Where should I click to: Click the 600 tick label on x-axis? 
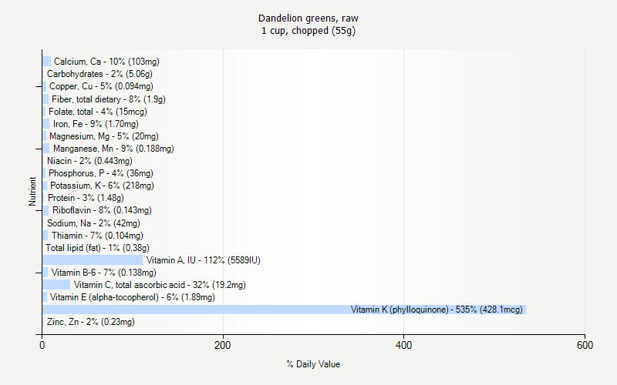point(585,345)
